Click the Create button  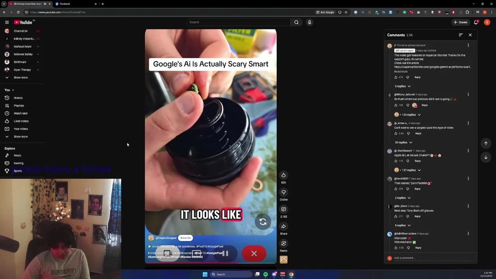pos(461,22)
